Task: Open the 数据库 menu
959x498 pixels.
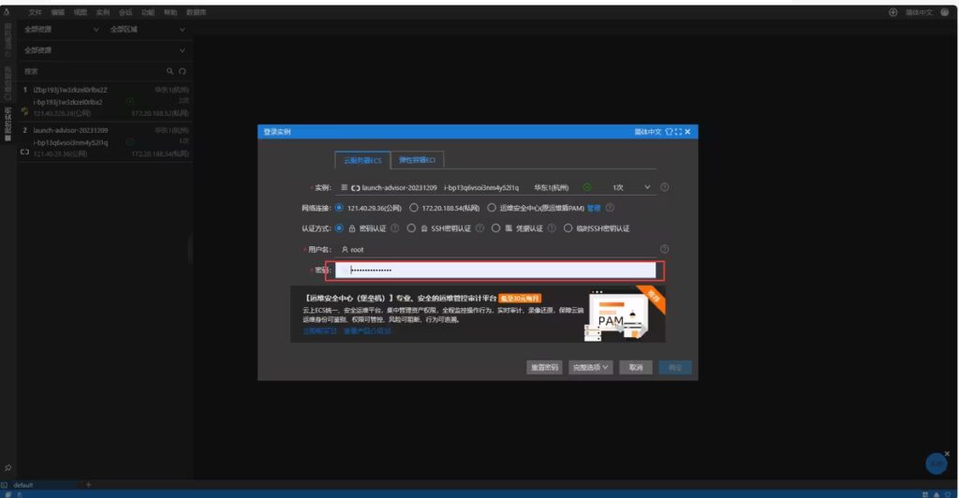Action: tap(197, 12)
